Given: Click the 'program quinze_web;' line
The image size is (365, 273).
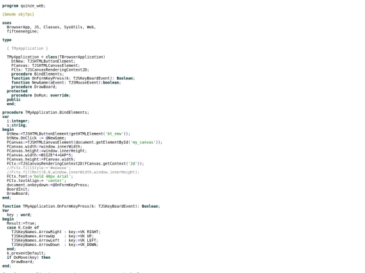Looking at the screenshot, I should click(x=24, y=6).
